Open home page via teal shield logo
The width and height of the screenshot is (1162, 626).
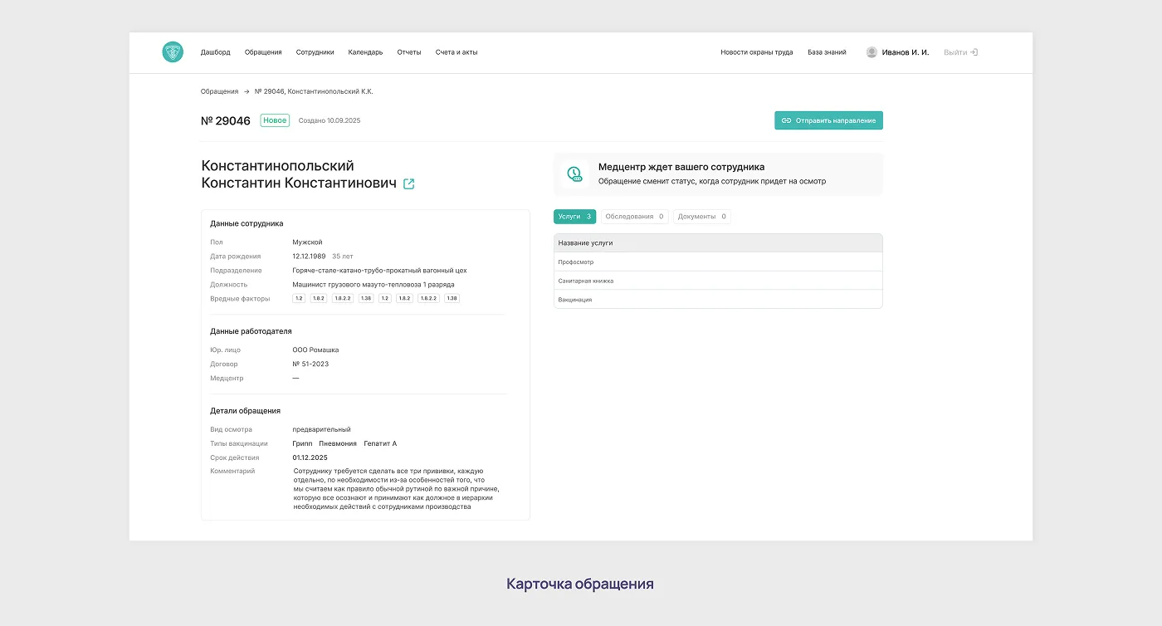point(172,51)
